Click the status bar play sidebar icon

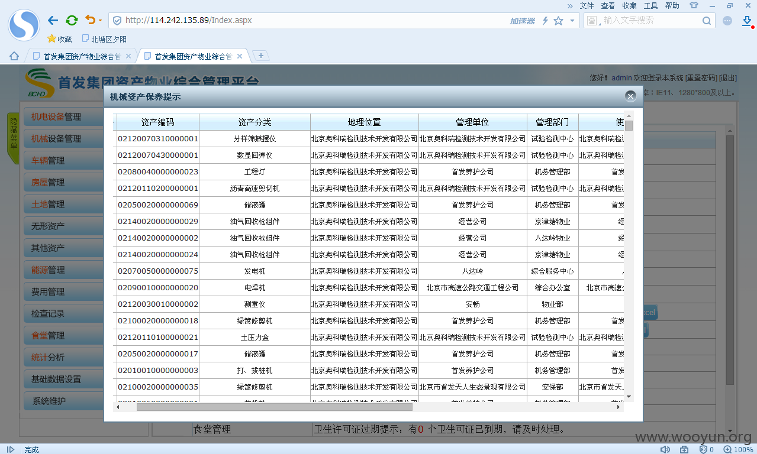pos(10,449)
